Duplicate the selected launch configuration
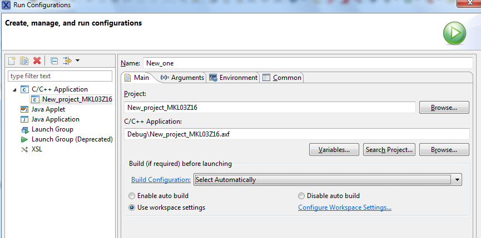Viewport: 481px width, 238px height. click(24, 60)
